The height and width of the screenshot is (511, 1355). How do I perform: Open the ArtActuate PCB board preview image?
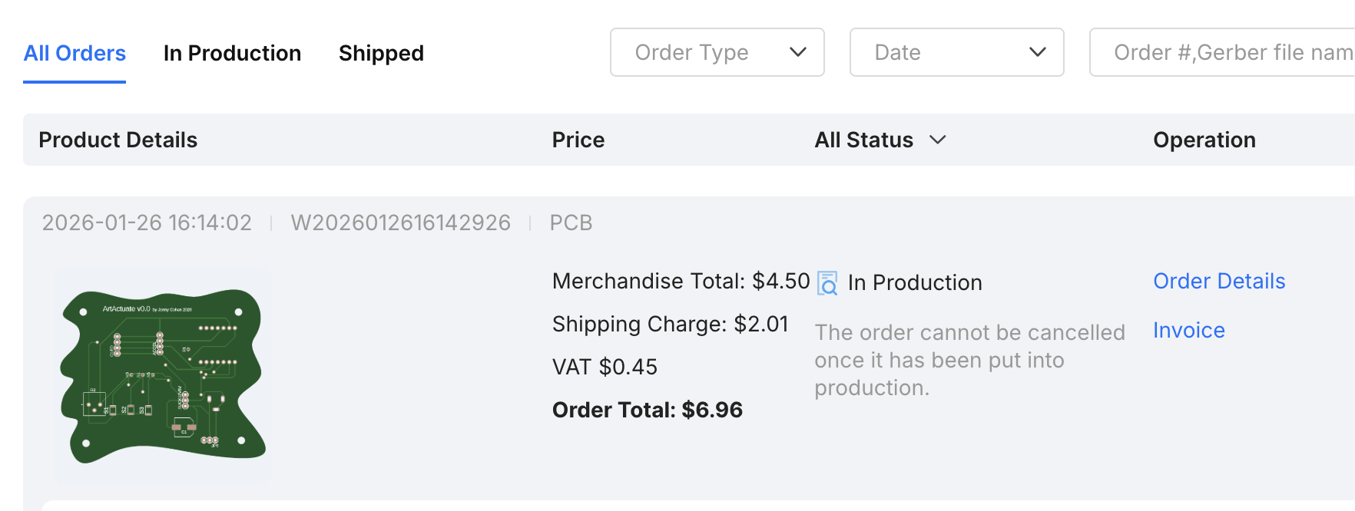pyautogui.click(x=163, y=376)
